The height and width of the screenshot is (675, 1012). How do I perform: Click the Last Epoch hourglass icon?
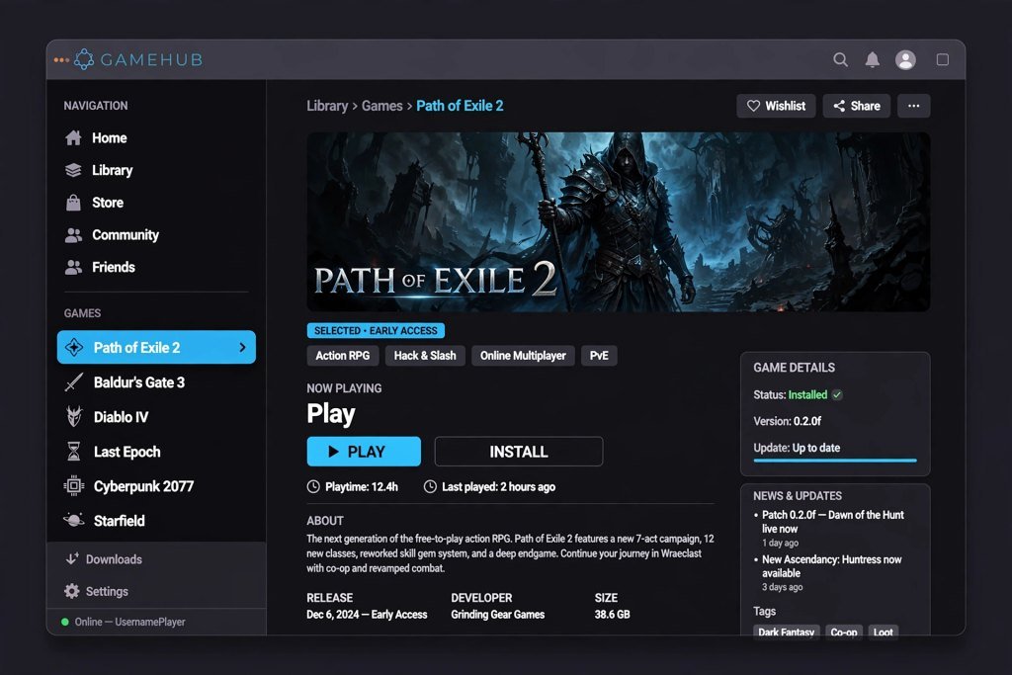[74, 452]
